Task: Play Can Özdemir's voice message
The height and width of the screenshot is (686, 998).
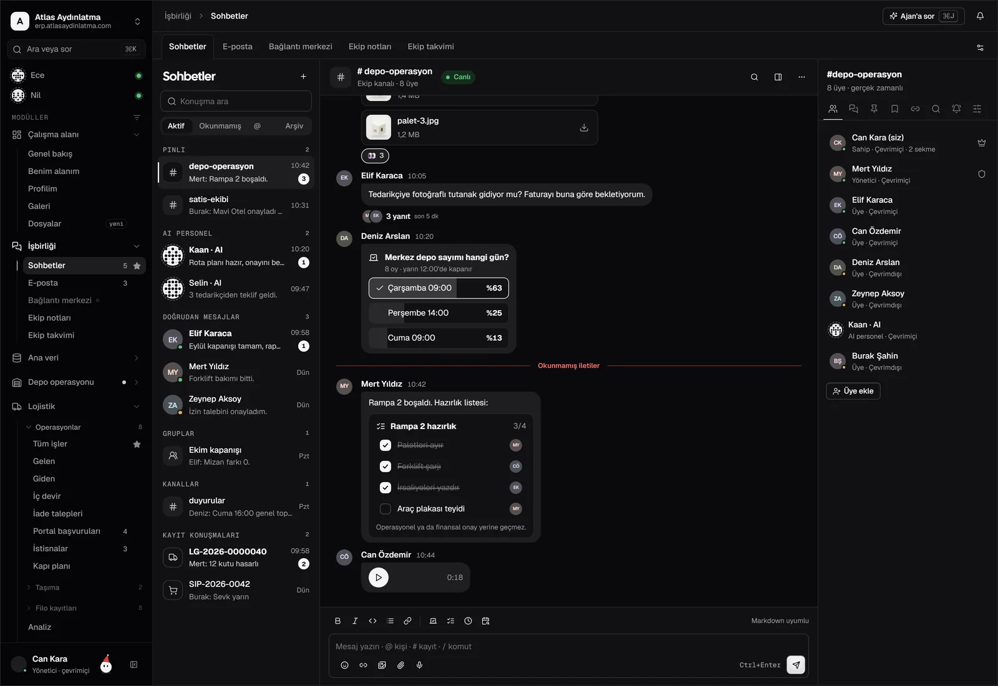Action: 378,577
